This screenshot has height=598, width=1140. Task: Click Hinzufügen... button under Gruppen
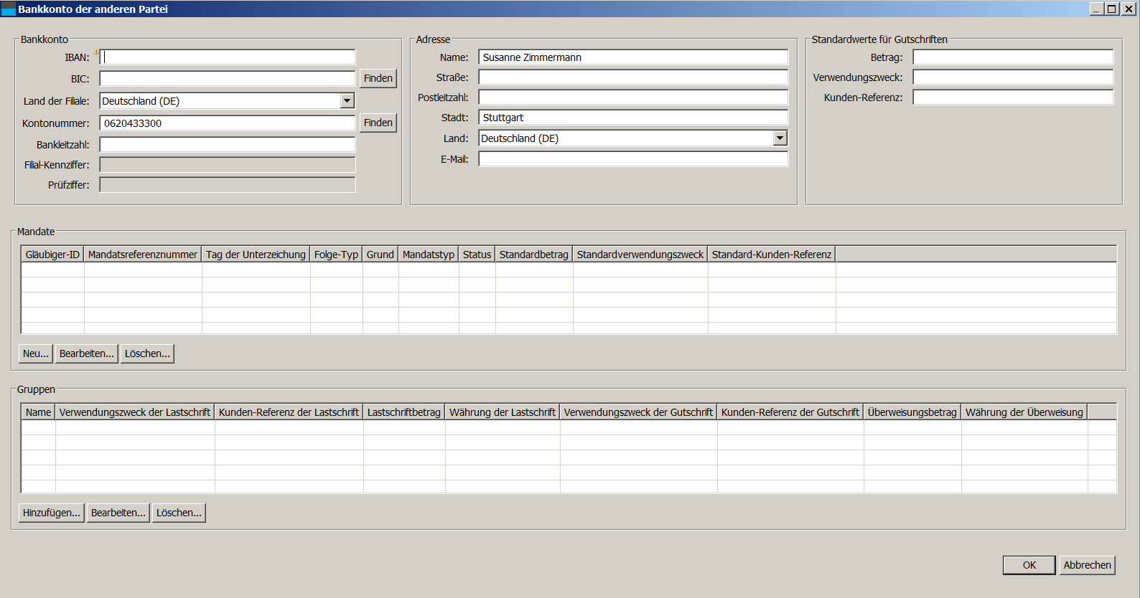(52, 513)
